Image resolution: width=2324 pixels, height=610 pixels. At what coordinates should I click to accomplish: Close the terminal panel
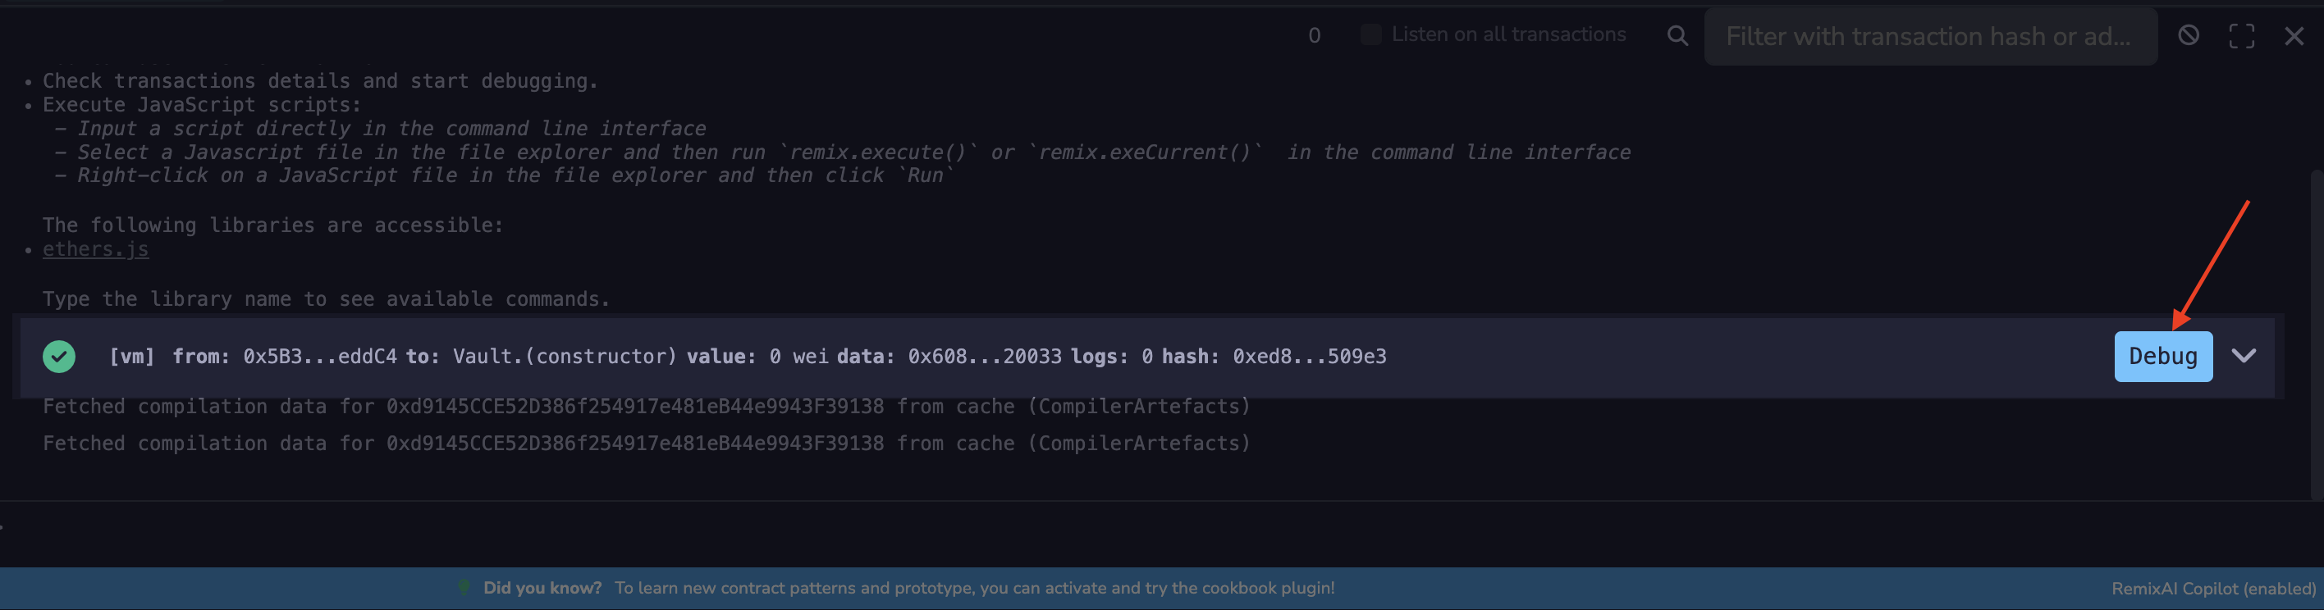point(2294,36)
